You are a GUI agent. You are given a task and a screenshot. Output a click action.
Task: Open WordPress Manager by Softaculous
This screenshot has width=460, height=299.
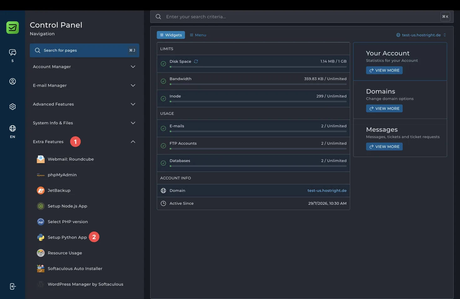[x=85, y=284]
